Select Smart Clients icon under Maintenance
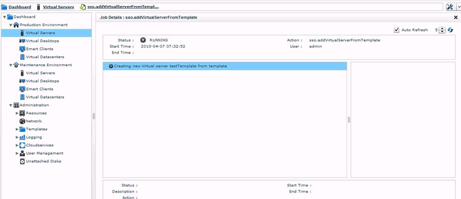The width and height of the screenshot is (461, 199). pos(22,89)
